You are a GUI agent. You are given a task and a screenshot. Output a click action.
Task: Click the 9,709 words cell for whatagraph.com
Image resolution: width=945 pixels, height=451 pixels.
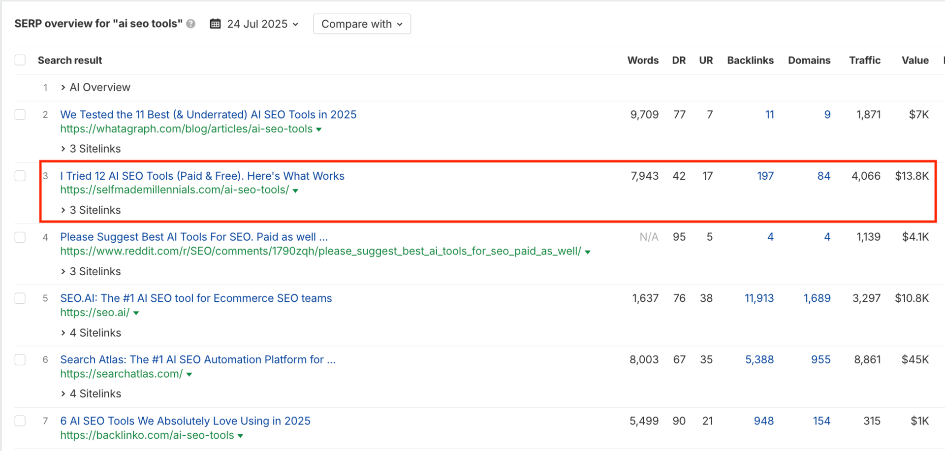pos(644,114)
